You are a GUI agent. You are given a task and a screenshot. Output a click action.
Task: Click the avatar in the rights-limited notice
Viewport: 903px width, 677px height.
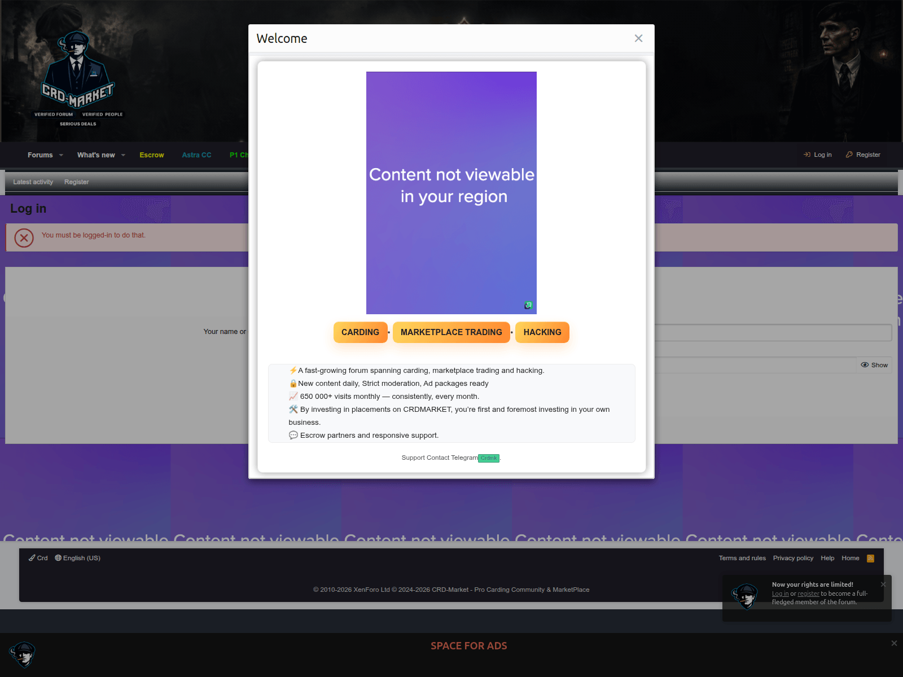click(745, 596)
